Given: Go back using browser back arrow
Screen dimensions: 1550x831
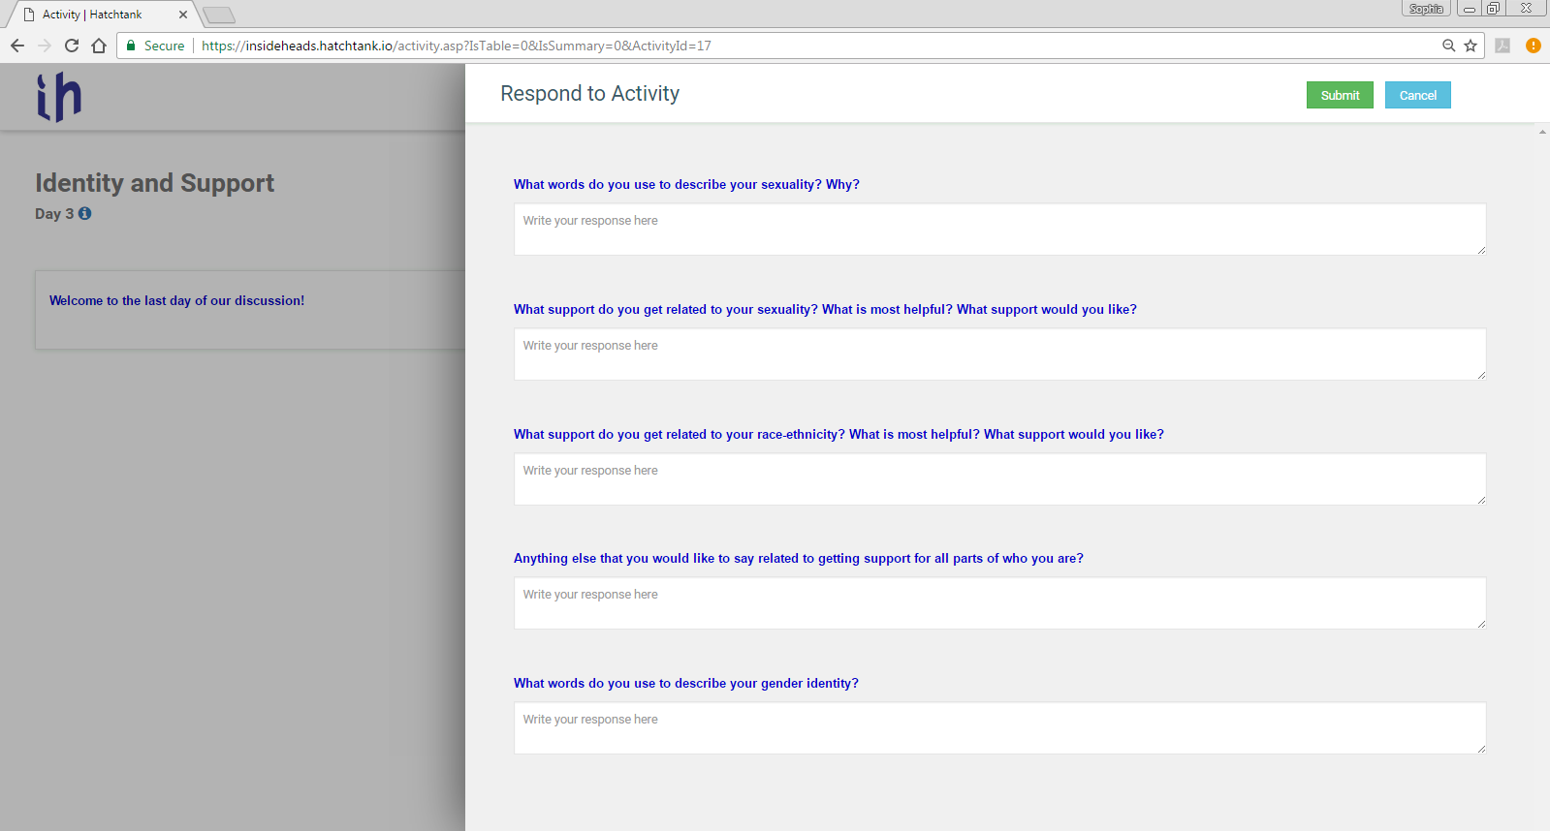Looking at the screenshot, I should pos(17,46).
